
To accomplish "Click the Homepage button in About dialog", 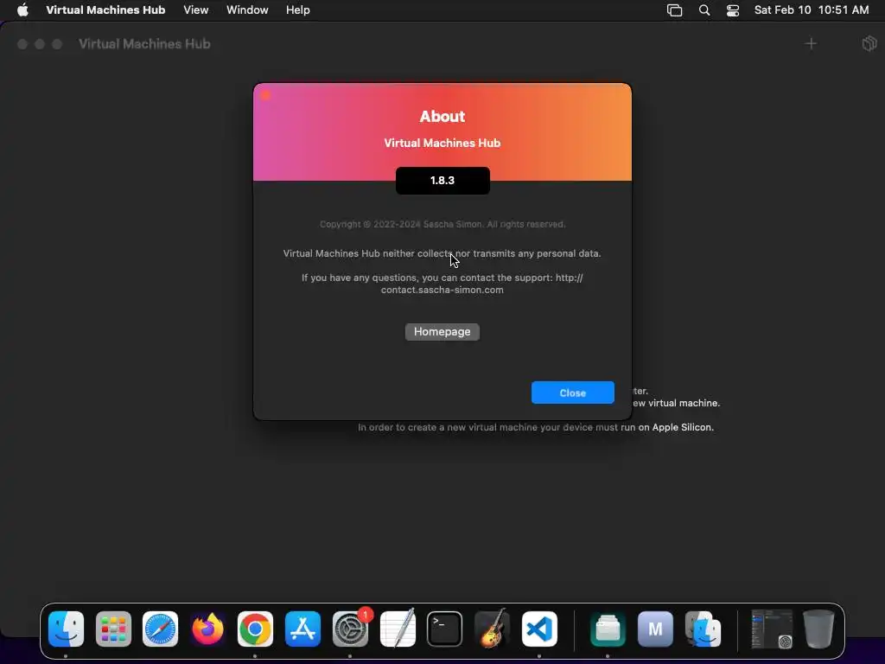I will 442,332.
